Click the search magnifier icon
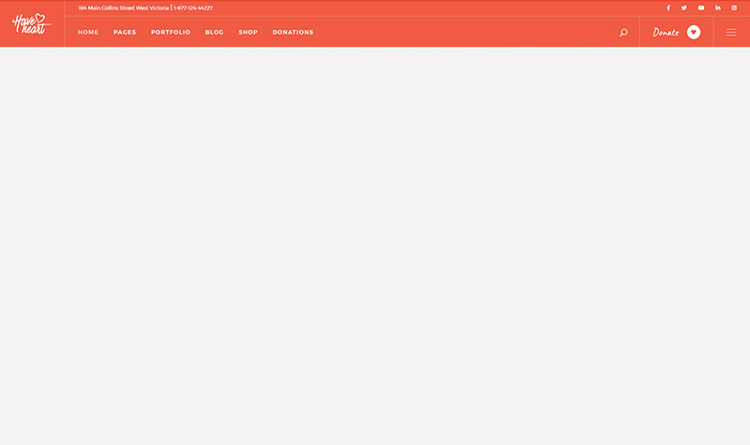The width and height of the screenshot is (750, 445). [623, 33]
